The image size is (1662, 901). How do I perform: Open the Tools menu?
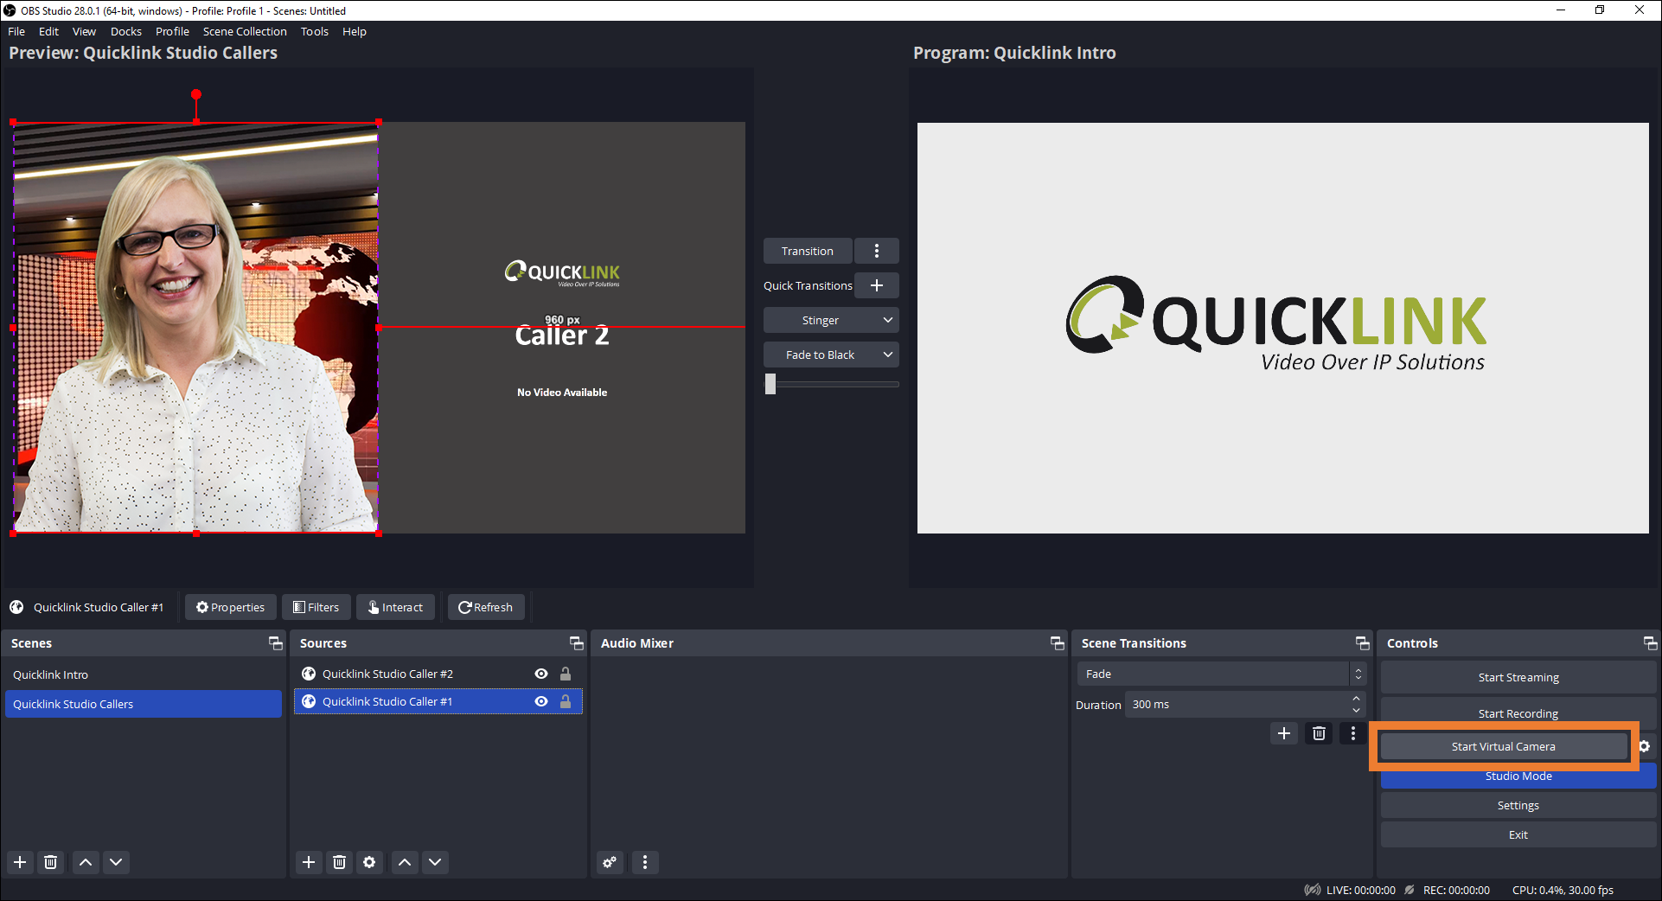315,31
